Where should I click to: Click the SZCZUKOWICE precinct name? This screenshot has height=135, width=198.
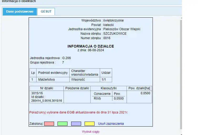point(115,34)
